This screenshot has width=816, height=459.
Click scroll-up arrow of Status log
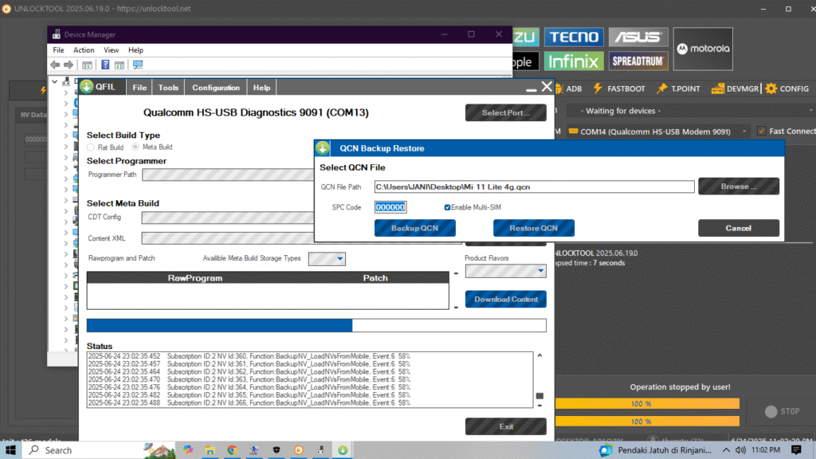pyautogui.click(x=539, y=355)
